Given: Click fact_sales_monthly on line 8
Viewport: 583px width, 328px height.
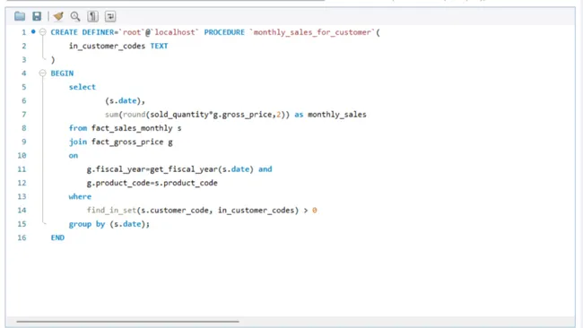Looking at the screenshot, I should [132, 128].
